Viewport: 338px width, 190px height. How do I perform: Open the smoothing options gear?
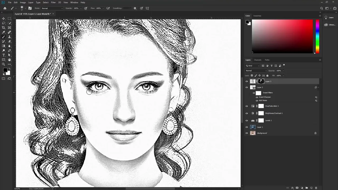click(x=135, y=8)
